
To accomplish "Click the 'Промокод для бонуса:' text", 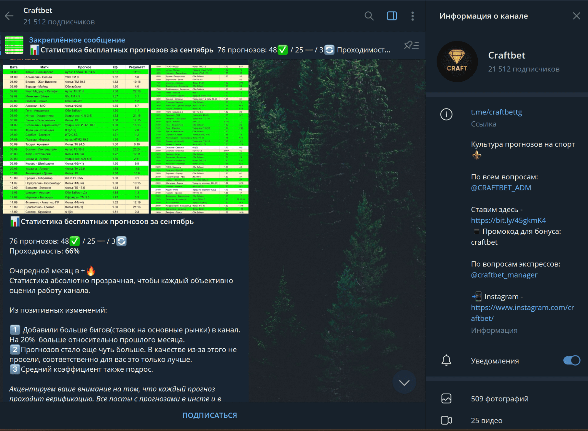I will tap(522, 231).
